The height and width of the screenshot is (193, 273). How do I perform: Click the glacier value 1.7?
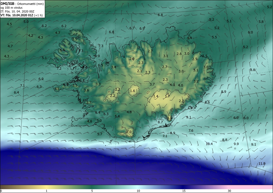167,96
